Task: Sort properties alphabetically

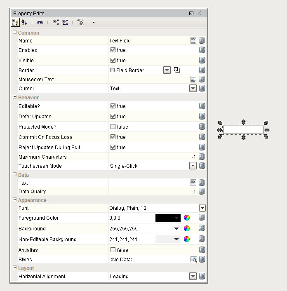Action: point(24,23)
